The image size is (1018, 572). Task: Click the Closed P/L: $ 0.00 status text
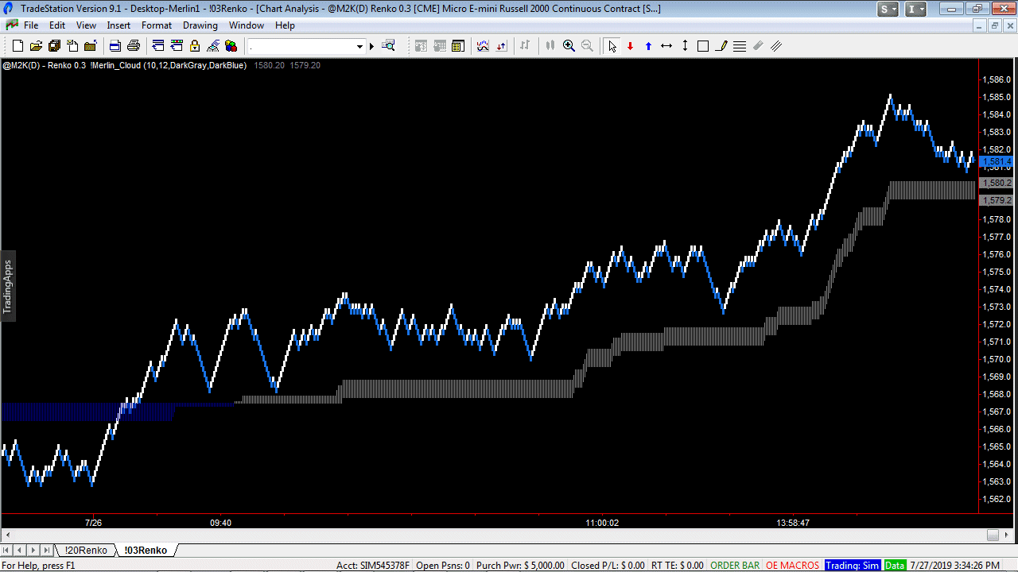(x=608, y=566)
